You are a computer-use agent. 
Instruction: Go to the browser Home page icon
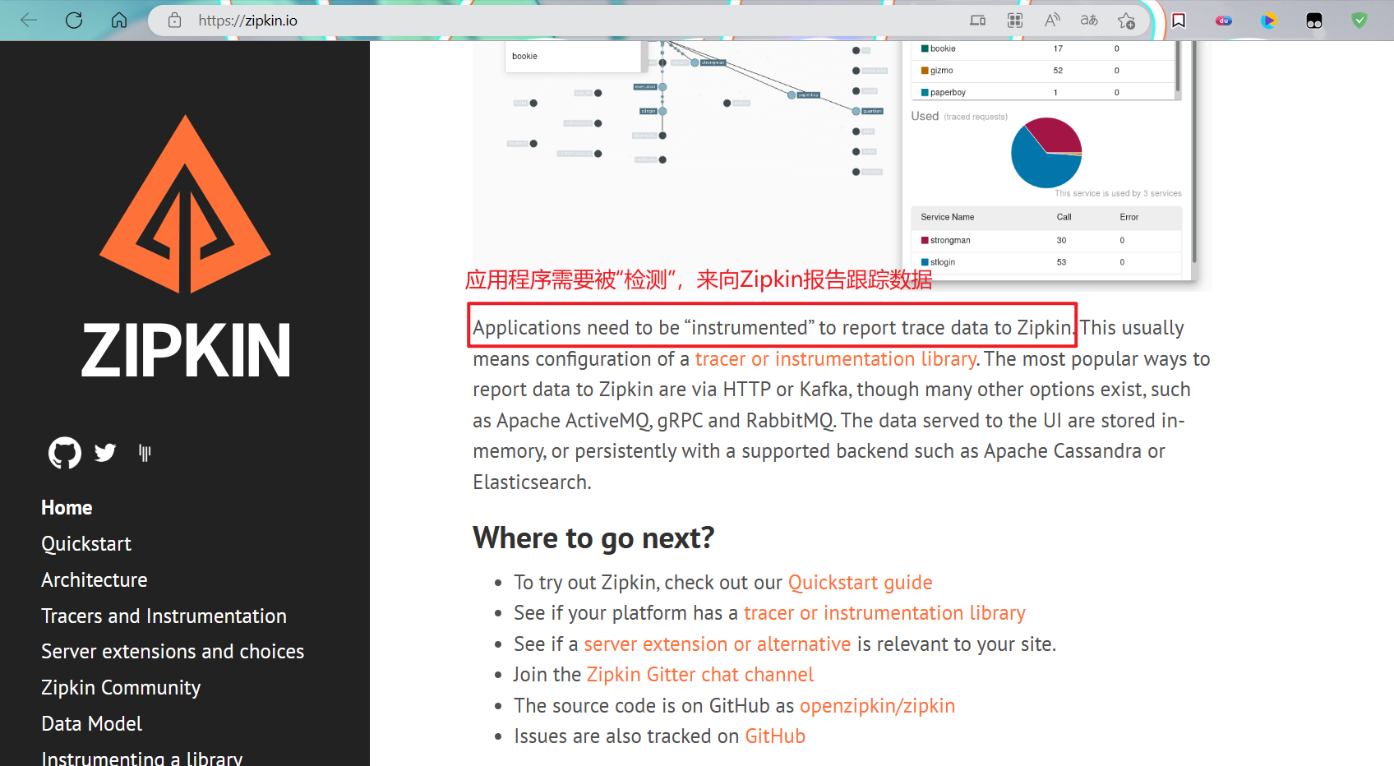(x=119, y=20)
